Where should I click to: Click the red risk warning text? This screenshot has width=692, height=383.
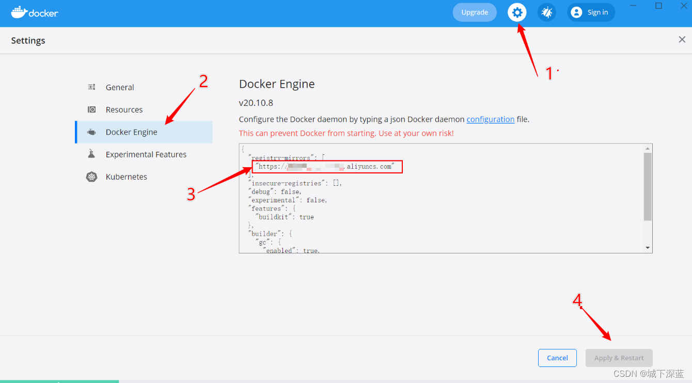(347, 133)
